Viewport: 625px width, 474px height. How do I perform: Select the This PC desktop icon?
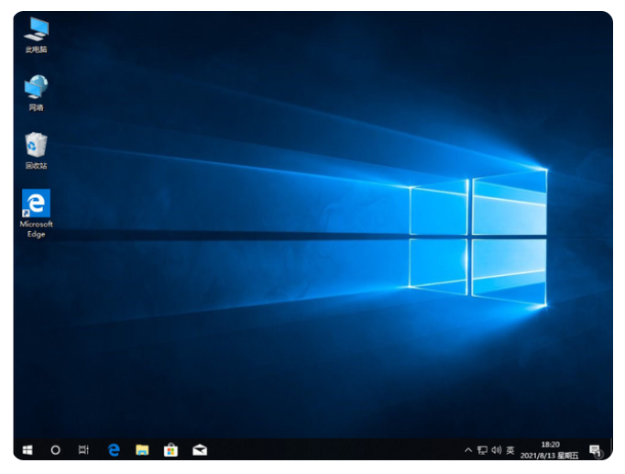(37, 35)
